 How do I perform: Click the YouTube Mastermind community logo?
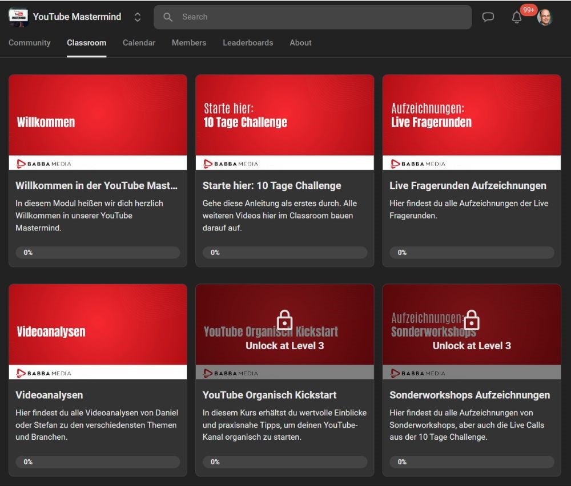[x=18, y=17]
